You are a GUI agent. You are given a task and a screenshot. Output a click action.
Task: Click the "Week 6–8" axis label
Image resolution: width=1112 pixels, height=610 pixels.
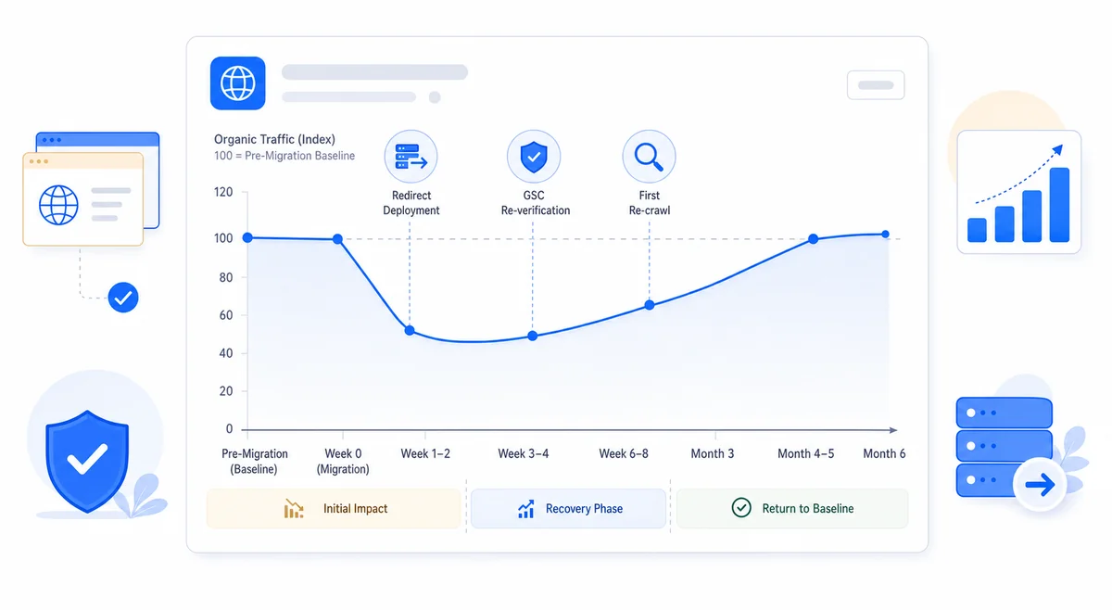[x=625, y=454]
